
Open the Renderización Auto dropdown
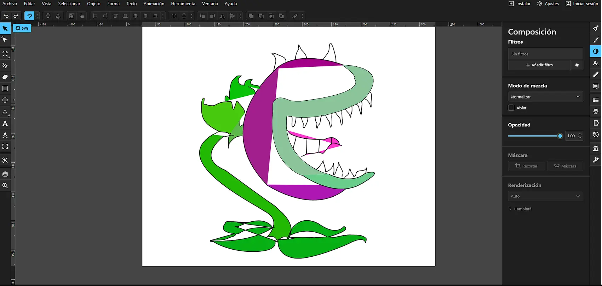coord(545,196)
